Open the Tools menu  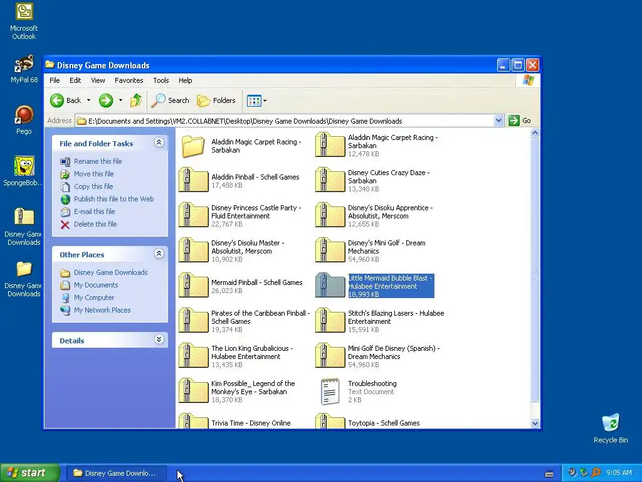(x=161, y=80)
